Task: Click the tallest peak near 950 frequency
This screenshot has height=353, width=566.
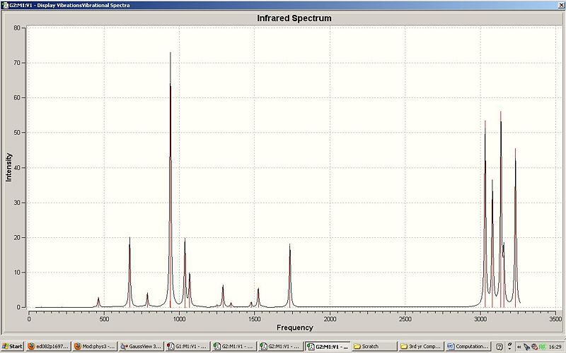Action: (x=171, y=179)
